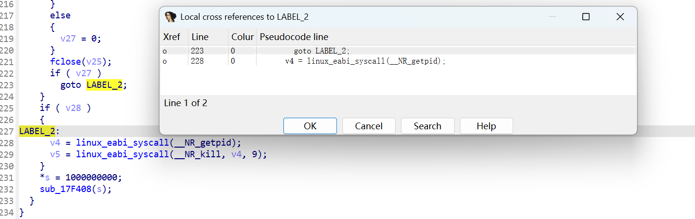Screen dimensions: 695x219
Task: Maximize the Local cross references dialog
Action: [x=586, y=17]
